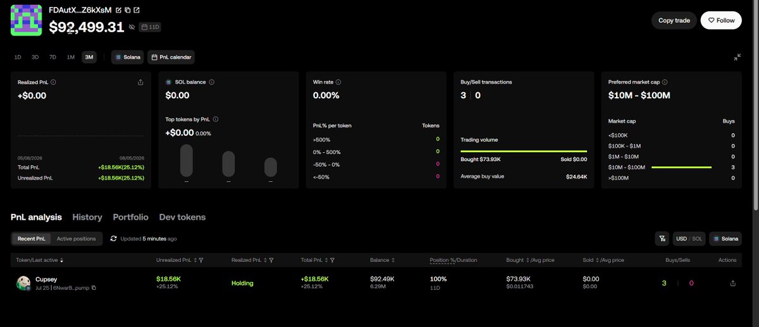Show Preferred market cap info tooltip
Screen dimensions: 759x327
pos(665,82)
